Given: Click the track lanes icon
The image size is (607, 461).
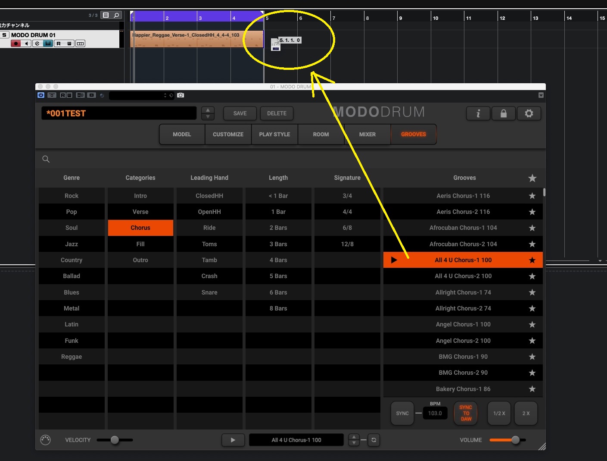Looking at the screenshot, I should [80, 44].
